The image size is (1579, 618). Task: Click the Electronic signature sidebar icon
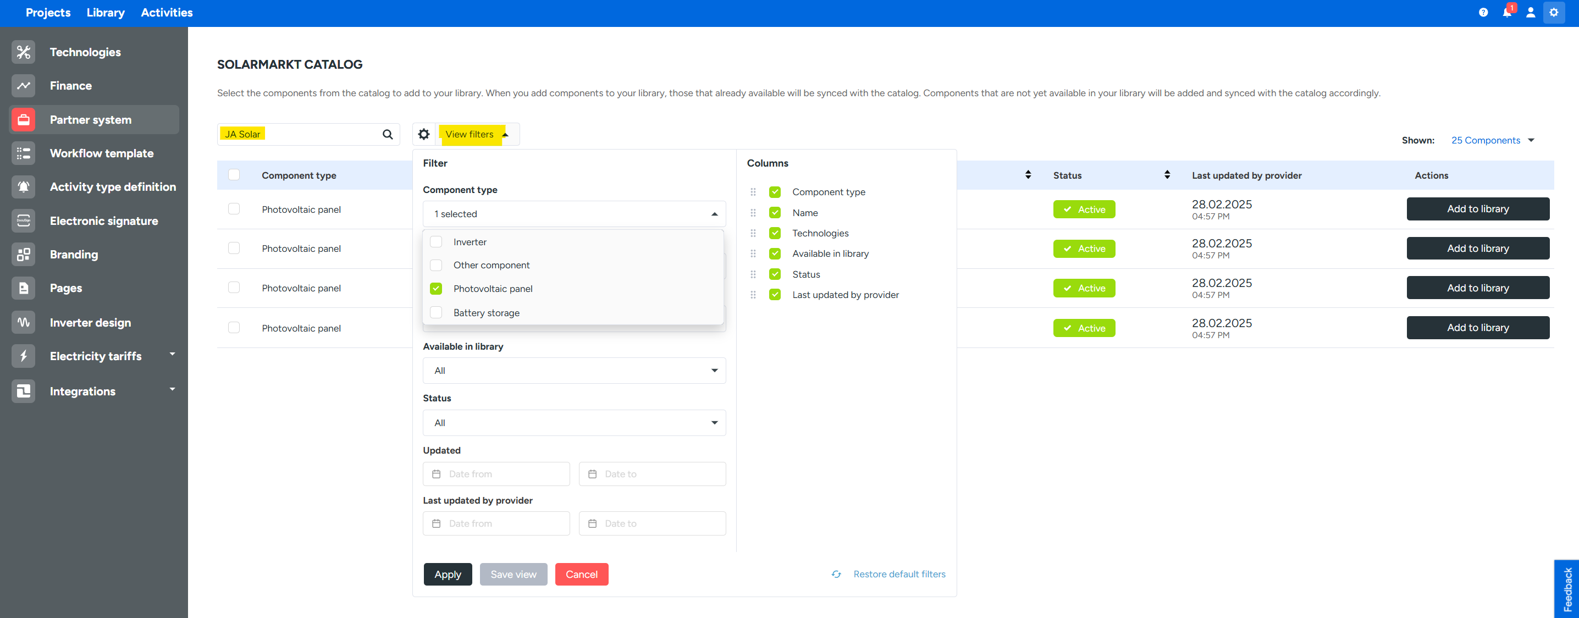click(x=23, y=220)
